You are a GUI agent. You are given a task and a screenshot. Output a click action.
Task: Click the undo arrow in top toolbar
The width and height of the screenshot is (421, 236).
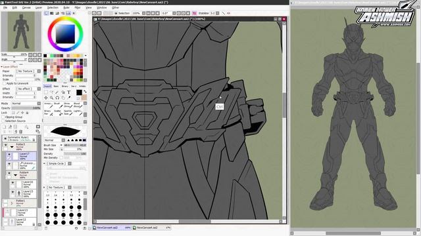coord(95,13)
